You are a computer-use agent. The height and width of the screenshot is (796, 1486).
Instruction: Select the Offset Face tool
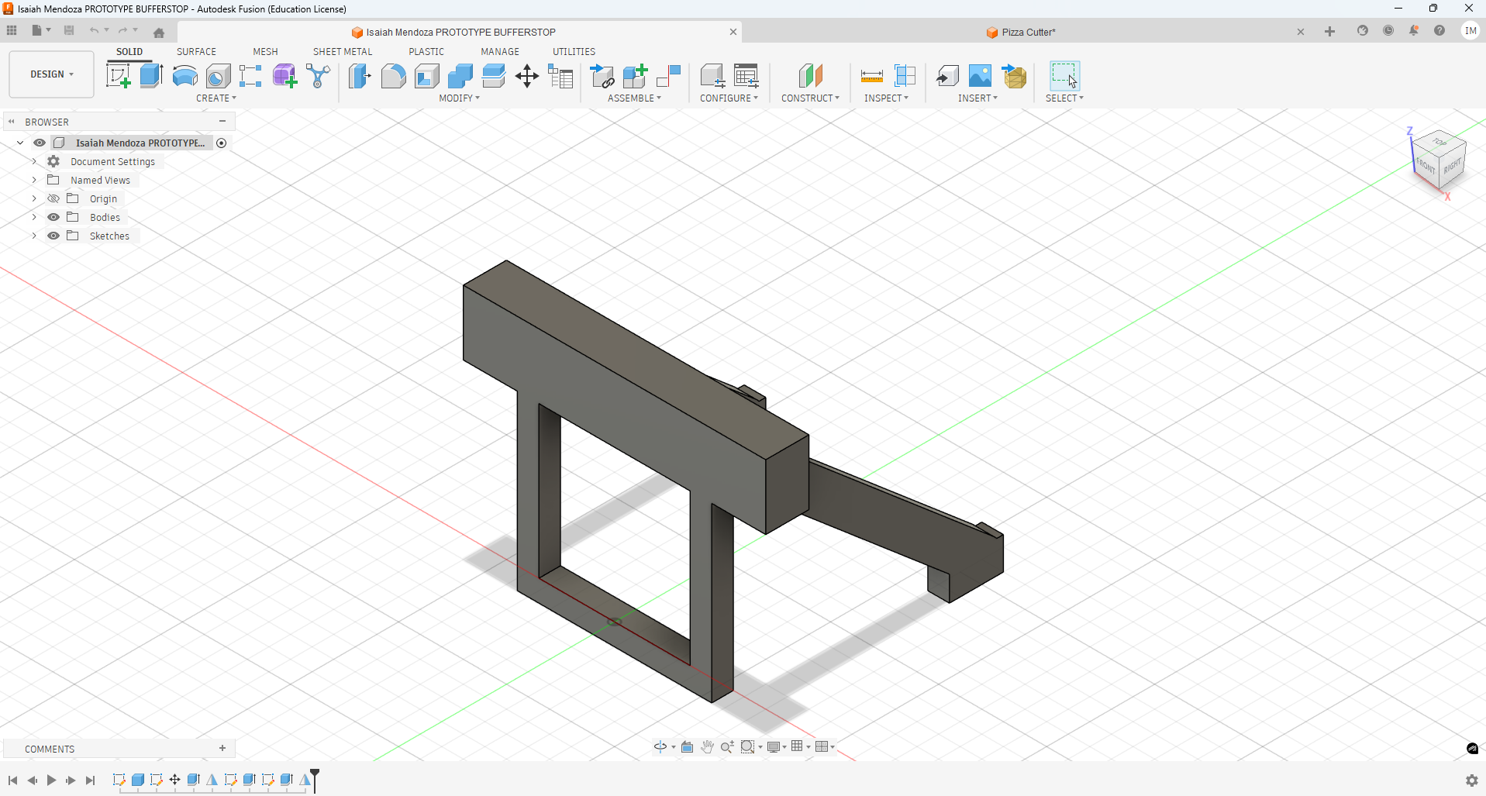(x=493, y=76)
